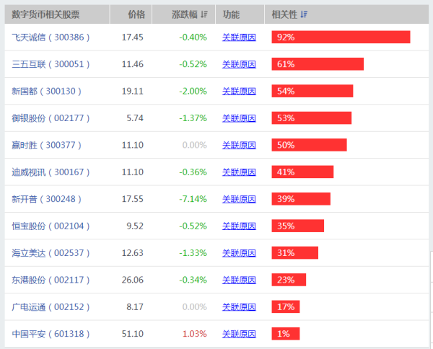Select the -7.14% change value
Screen dimensions: 433x349
[x=193, y=199]
